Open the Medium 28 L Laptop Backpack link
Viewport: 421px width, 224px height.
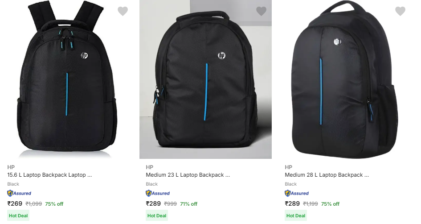[327, 175]
